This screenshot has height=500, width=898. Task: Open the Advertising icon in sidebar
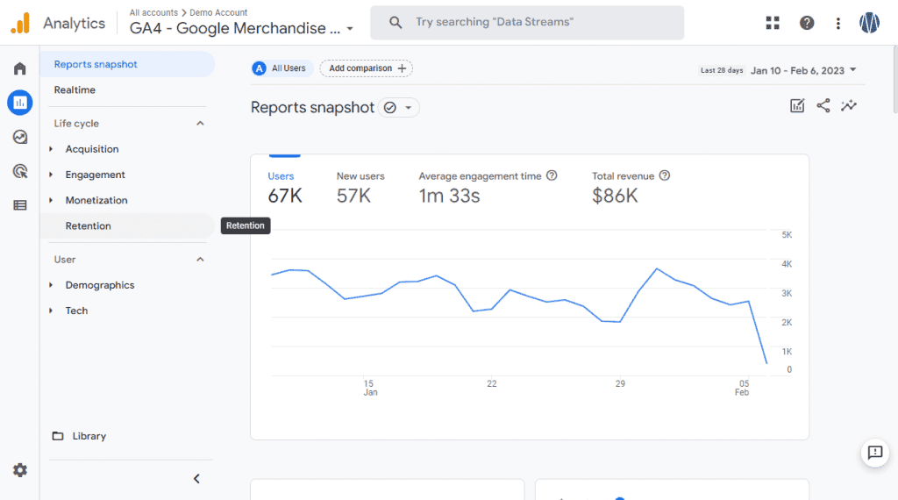point(19,171)
